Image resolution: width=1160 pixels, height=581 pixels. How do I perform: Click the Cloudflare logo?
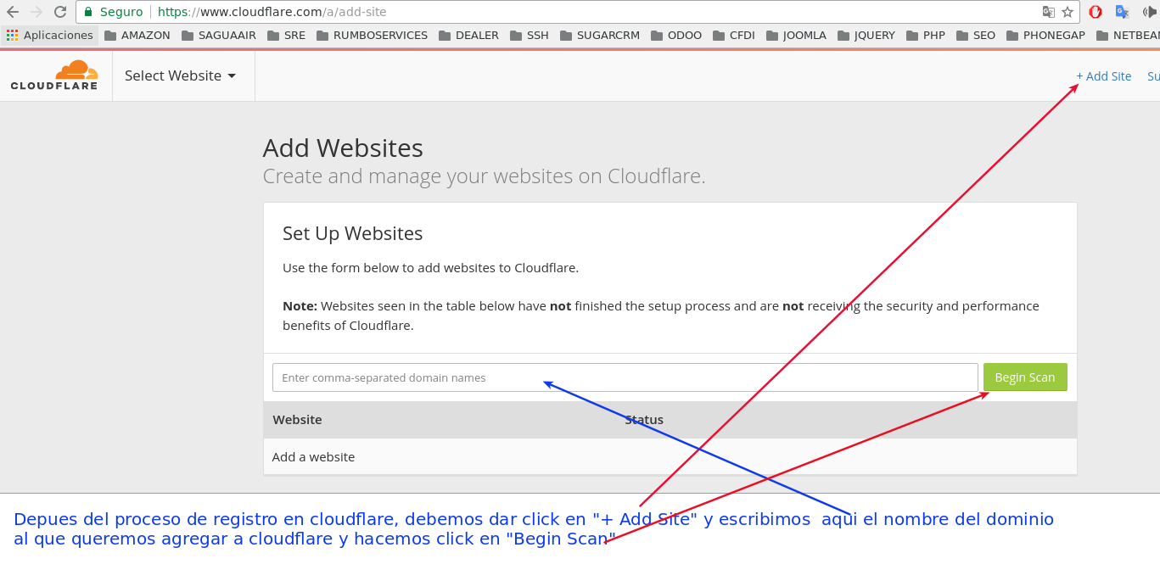[x=54, y=75]
